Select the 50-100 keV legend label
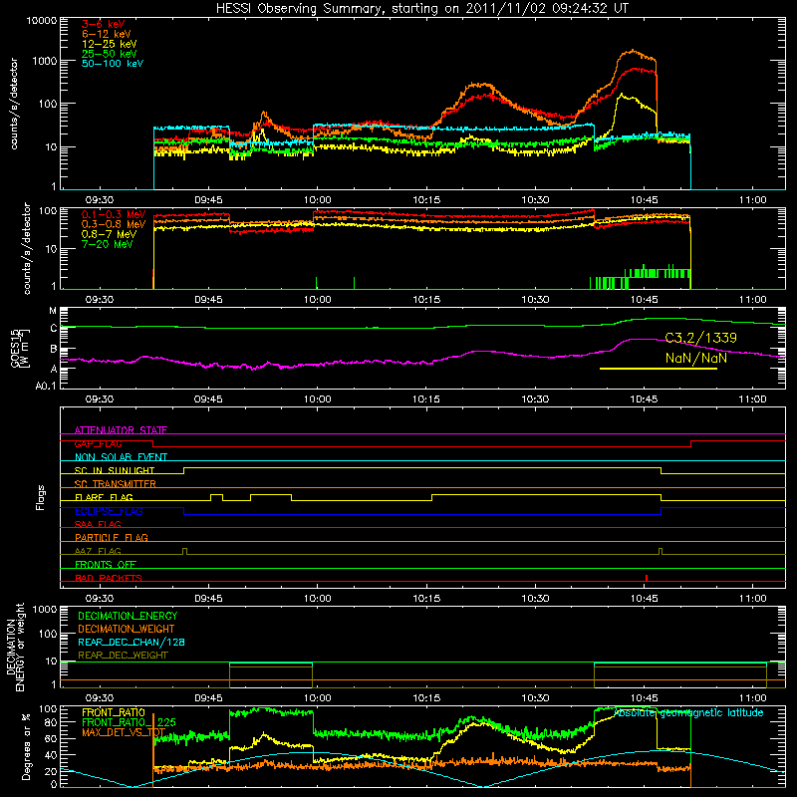Image resolution: width=797 pixels, height=797 pixels. click(113, 64)
